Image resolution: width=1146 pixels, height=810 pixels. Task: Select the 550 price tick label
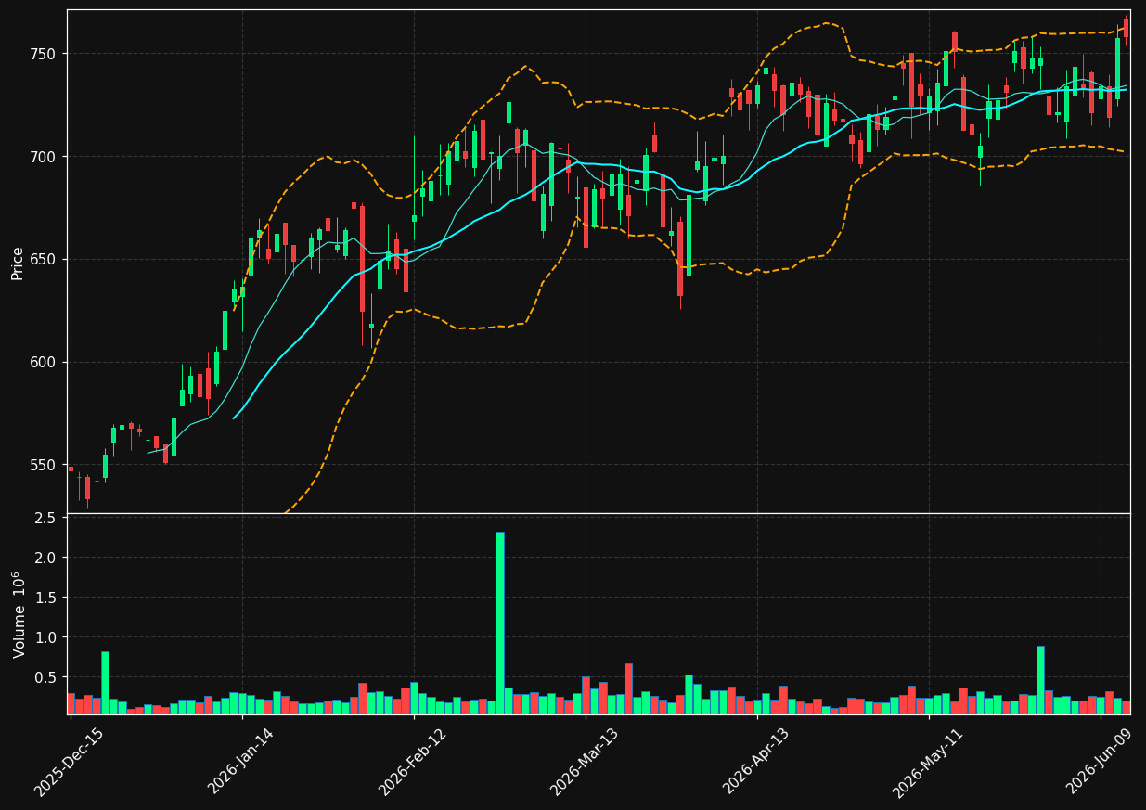tap(43, 465)
